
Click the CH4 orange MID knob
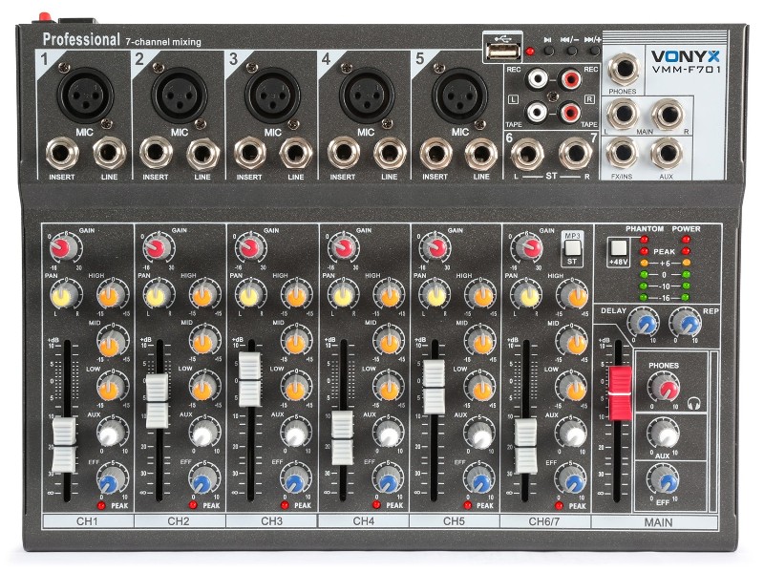387,339
